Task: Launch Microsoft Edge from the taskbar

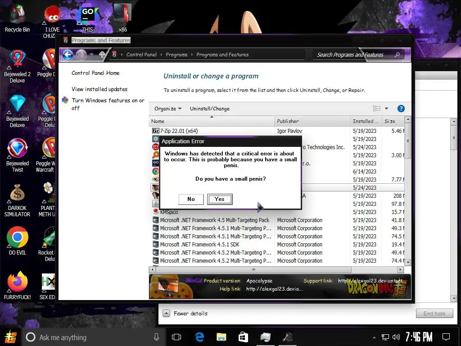Action: click(x=199, y=337)
